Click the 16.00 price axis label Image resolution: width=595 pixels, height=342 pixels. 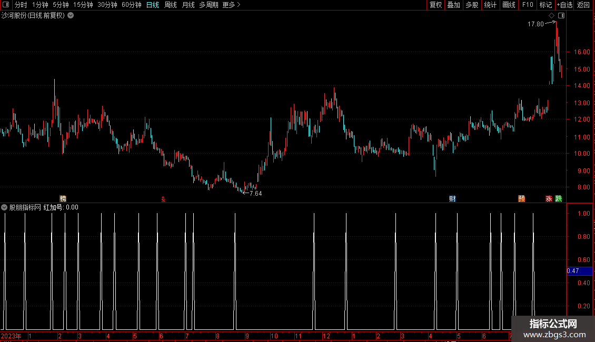(582, 52)
